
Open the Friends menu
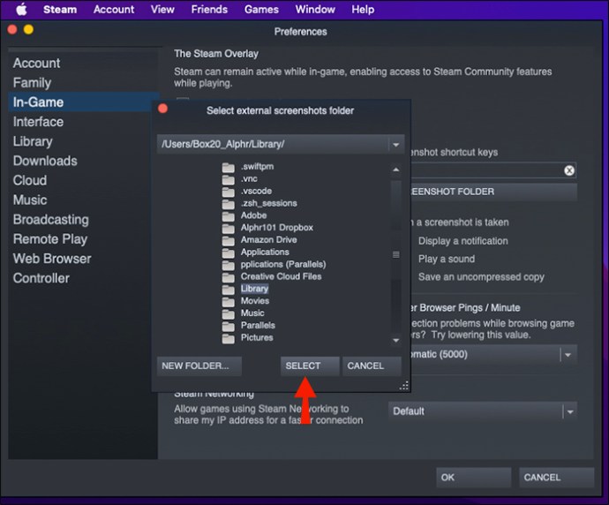(209, 10)
